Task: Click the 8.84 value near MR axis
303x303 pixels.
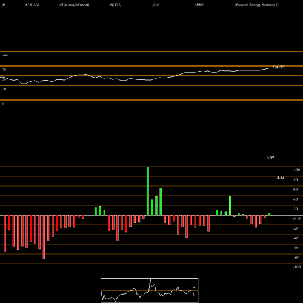Action: point(281,178)
